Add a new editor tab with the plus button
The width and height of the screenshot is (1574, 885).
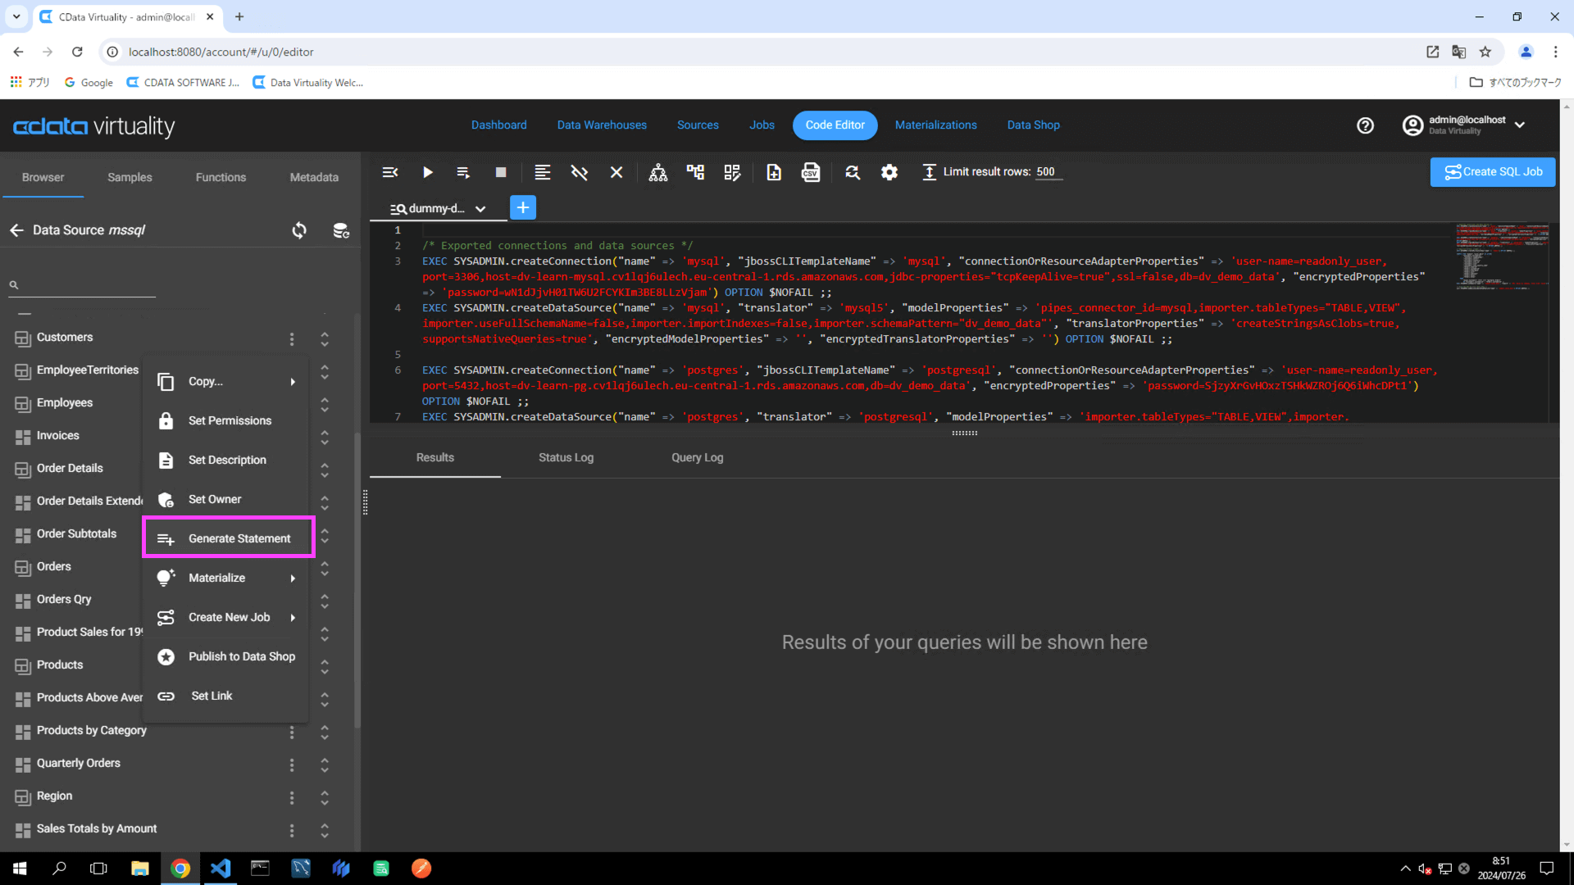coord(523,207)
